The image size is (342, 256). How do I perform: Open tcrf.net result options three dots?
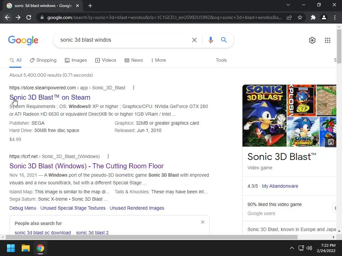(x=108, y=156)
